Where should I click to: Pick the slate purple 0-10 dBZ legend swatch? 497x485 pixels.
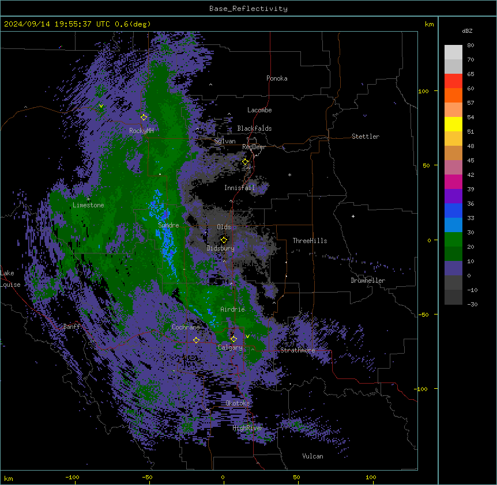coord(453,268)
